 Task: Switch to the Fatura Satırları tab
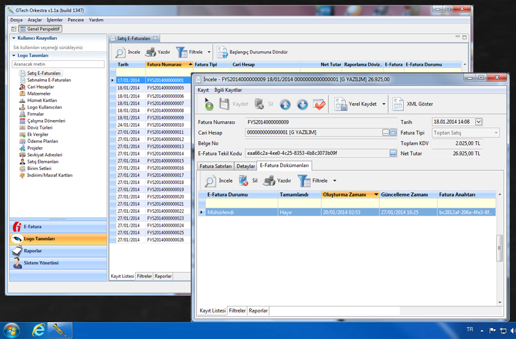pos(215,166)
